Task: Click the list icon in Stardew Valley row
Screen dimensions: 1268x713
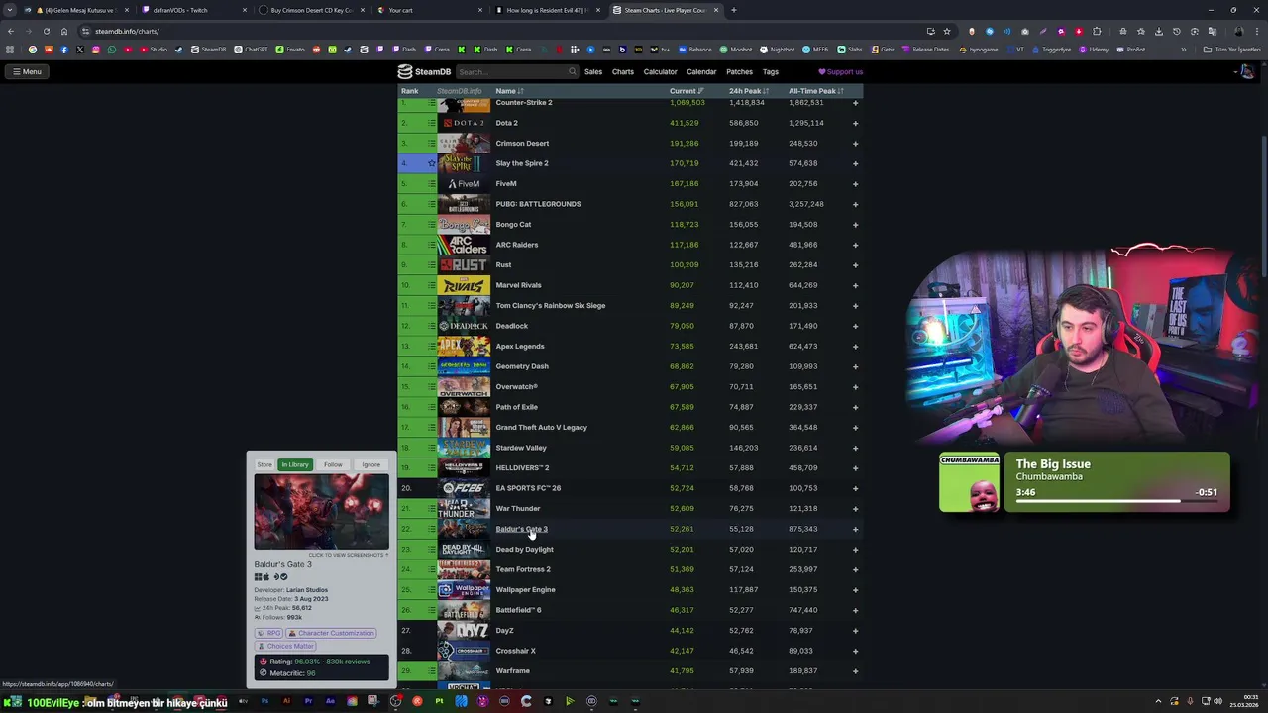Action: (x=431, y=448)
